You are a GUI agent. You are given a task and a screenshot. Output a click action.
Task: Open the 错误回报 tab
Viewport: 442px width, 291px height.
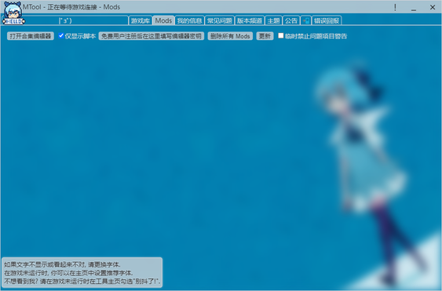pyautogui.click(x=327, y=20)
